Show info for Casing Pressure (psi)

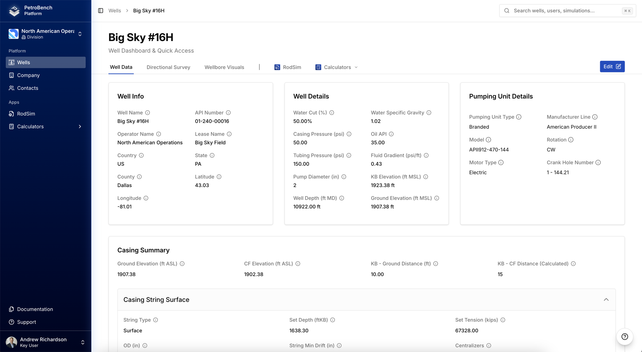click(349, 134)
